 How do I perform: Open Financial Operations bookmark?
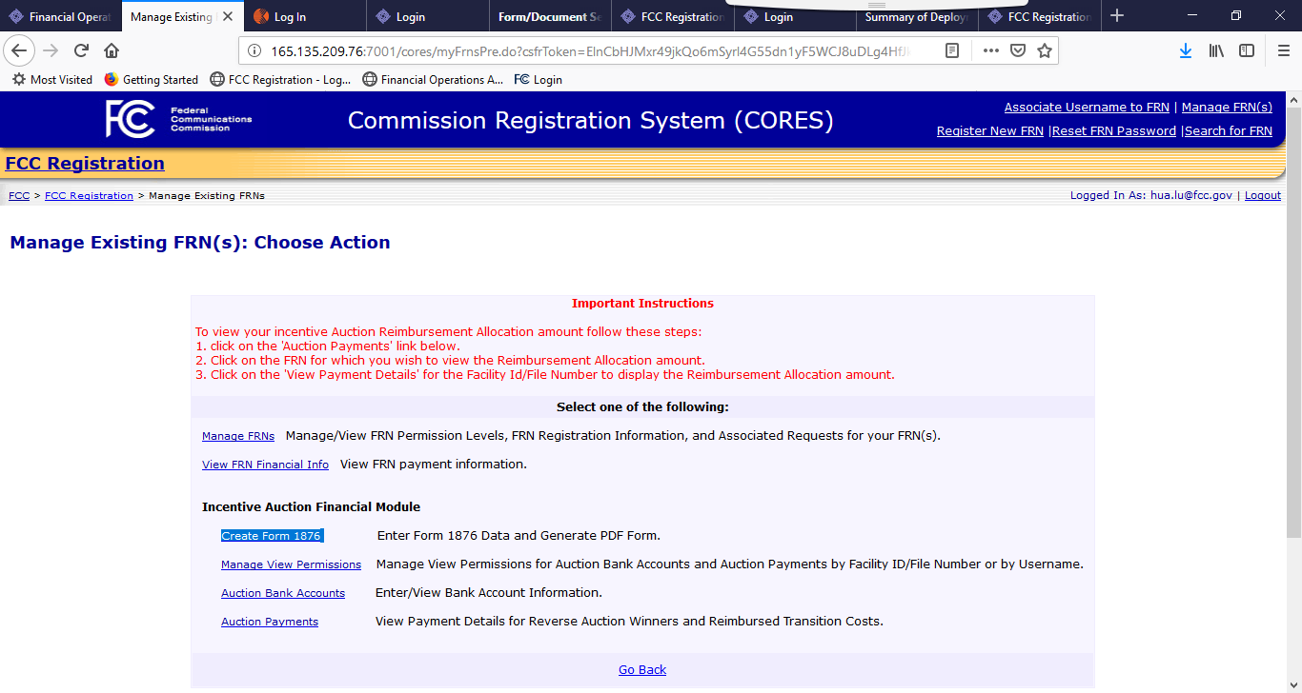click(433, 80)
